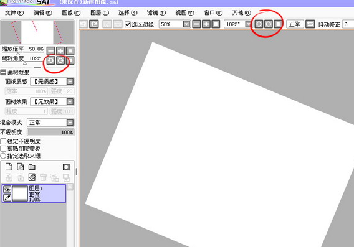The width and height of the screenshot is (354, 247).
Task: Click the transfer-down layer icon
Action: [x=9, y=177]
